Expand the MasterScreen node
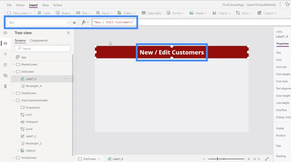Screen dimensions: 291x162 (x=13, y=64)
